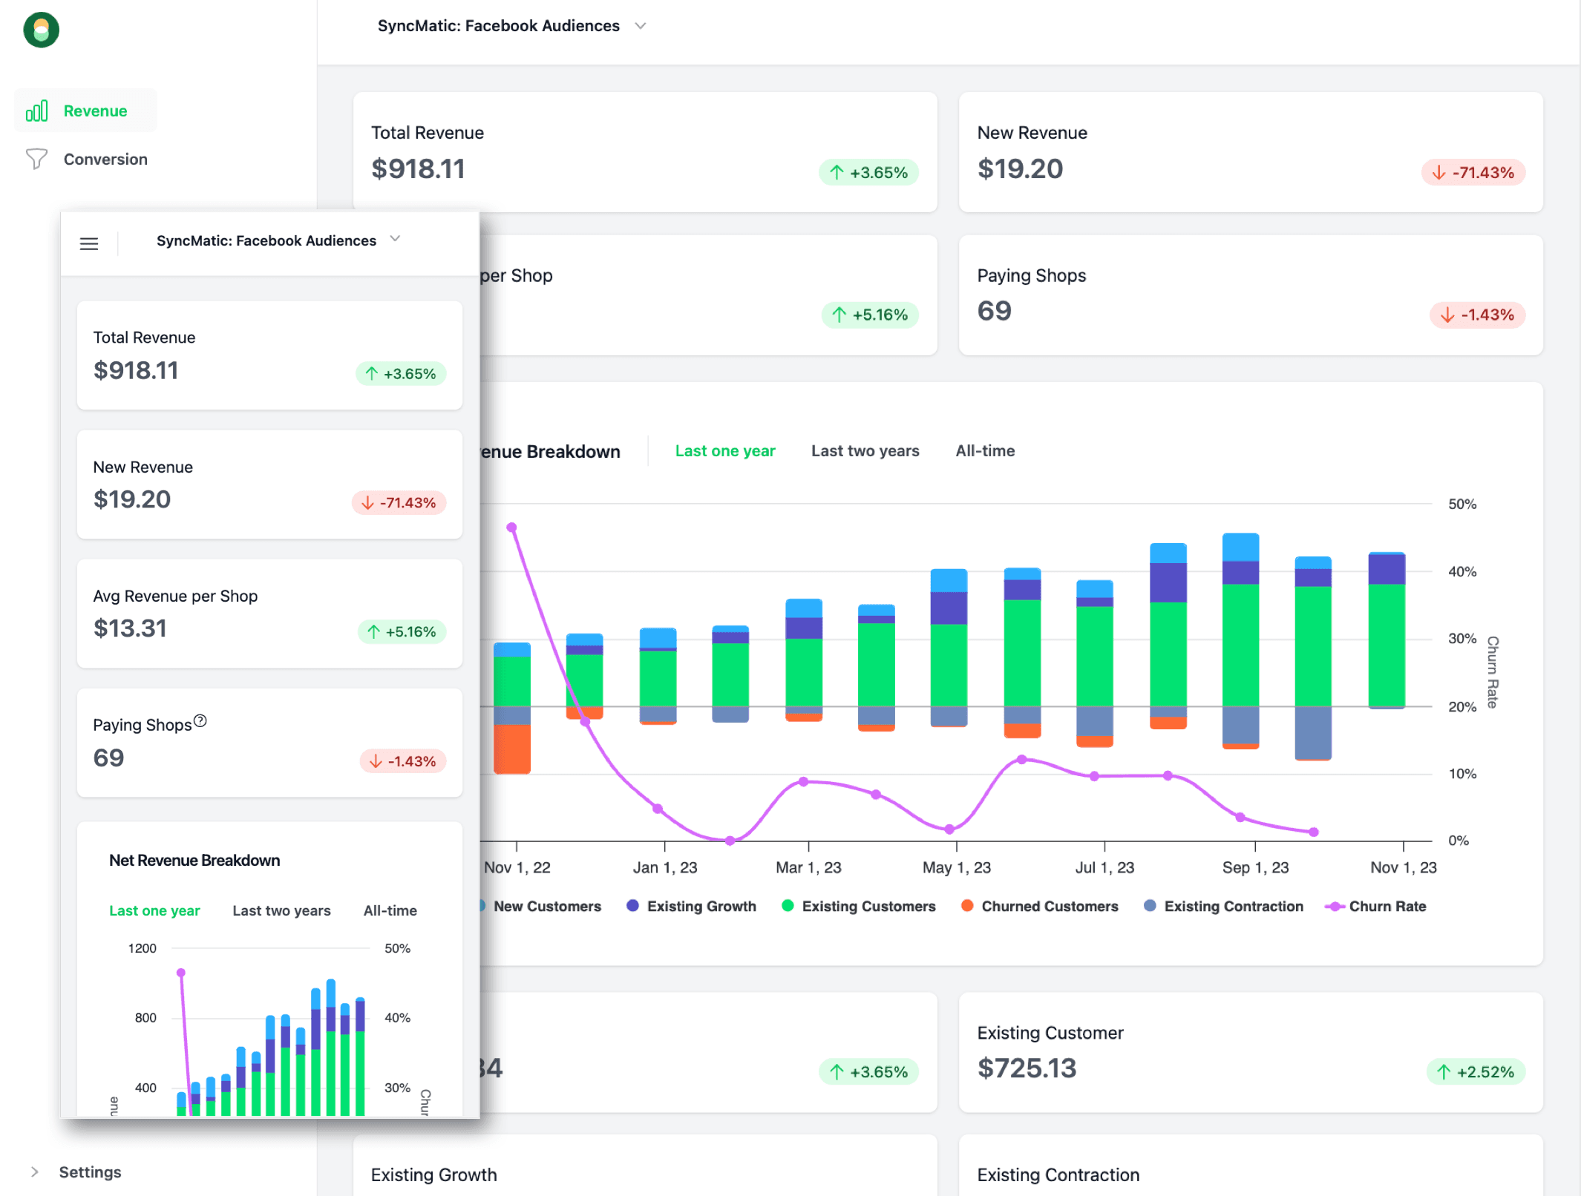This screenshot has width=1581, height=1196.
Task: Toggle the Churned Customers legend item
Action: click(1039, 906)
